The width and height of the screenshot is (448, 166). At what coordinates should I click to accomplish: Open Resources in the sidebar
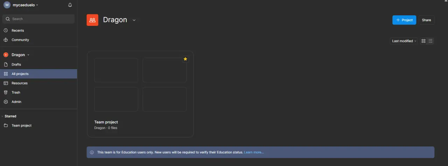[38, 83]
